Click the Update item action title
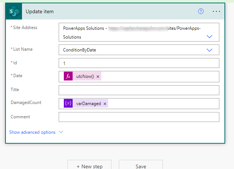 coord(40,11)
